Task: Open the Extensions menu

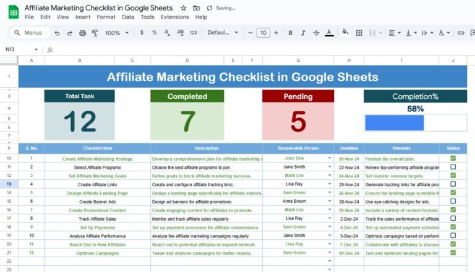Action: (x=174, y=17)
